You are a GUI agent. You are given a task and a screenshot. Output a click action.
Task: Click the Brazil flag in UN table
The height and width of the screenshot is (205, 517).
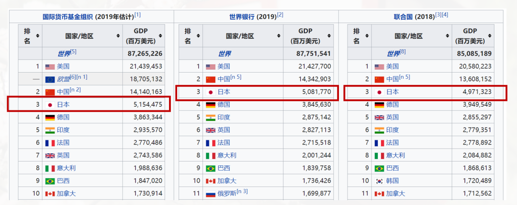tap(379, 169)
